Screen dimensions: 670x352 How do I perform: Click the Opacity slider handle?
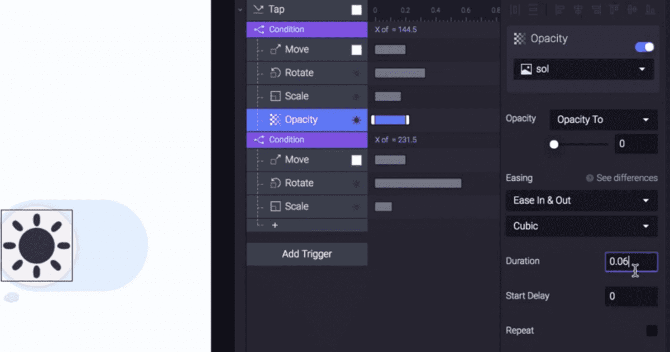pyautogui.click(x=554, y=144)
